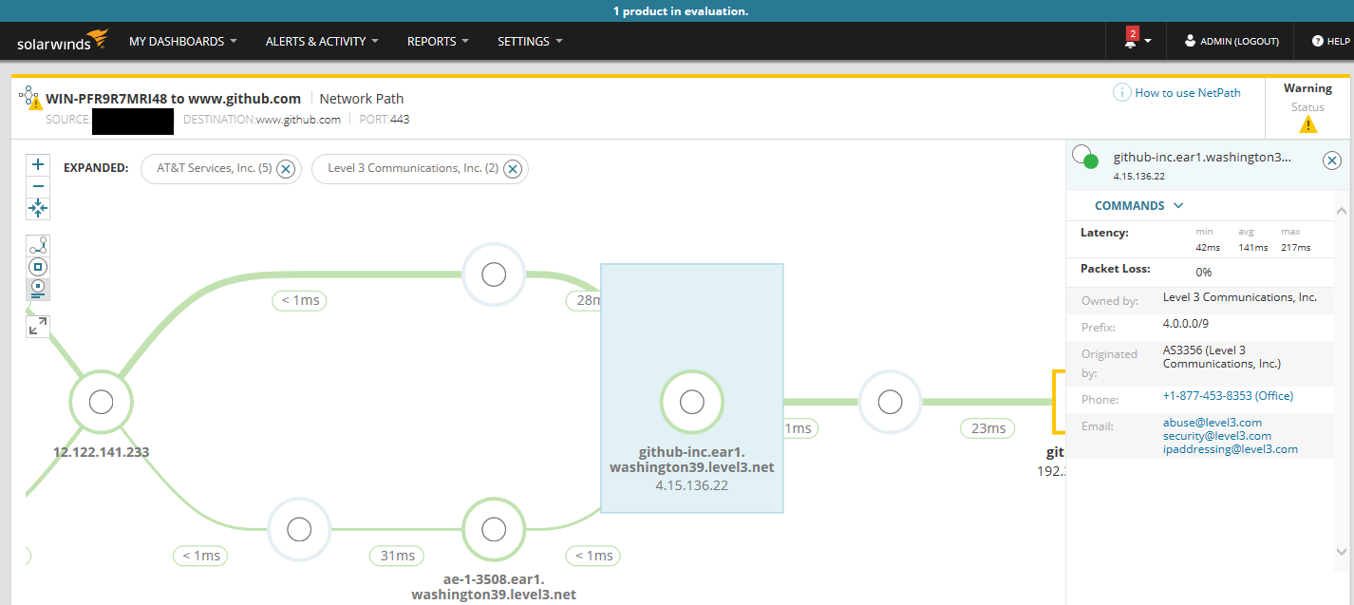This screenshot has height=605, width=1354.
Task: Click the 31ms link latency label
Action: pyautogui.click(x=397, y=556)
